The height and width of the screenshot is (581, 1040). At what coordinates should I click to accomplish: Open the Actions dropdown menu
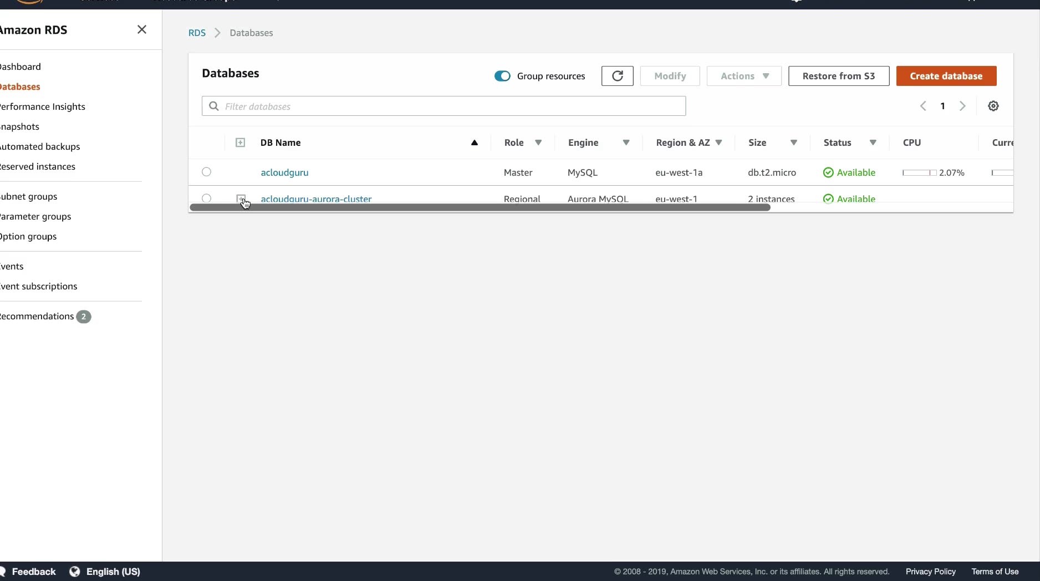pyautogui.click(x=744, y=76)
